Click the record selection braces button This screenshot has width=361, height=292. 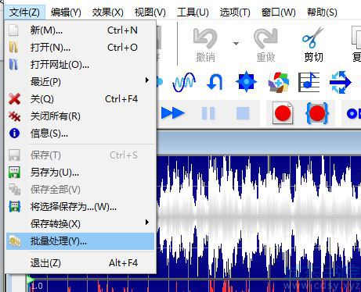pyautogui.click(x=317, y=113)
